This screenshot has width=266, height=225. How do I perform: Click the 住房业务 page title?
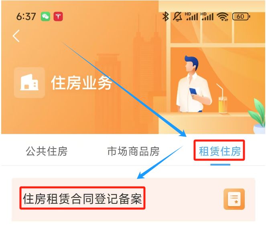81,82
